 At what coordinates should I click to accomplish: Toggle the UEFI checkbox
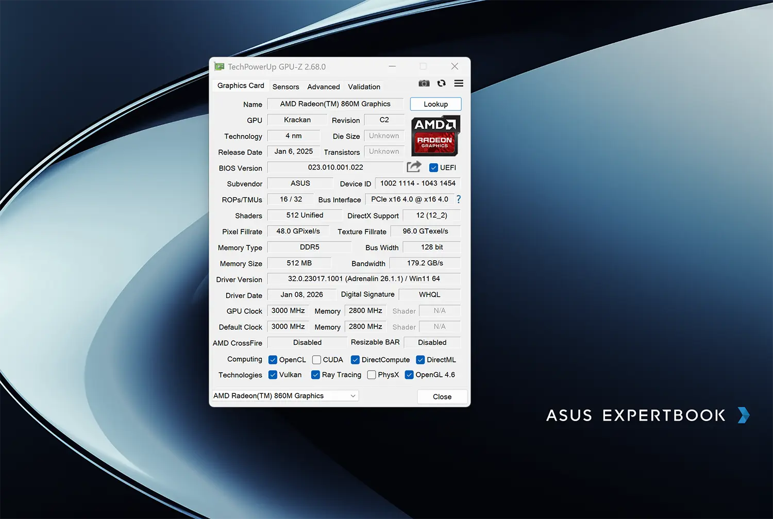point(433,168)
